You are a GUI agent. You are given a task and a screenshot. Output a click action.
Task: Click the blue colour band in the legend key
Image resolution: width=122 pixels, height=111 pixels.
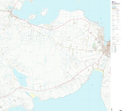tap(114, 7)
